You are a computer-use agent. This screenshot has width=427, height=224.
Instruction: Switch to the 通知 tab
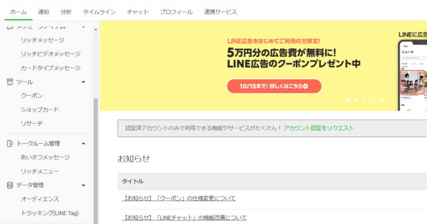tap(43, 12)
